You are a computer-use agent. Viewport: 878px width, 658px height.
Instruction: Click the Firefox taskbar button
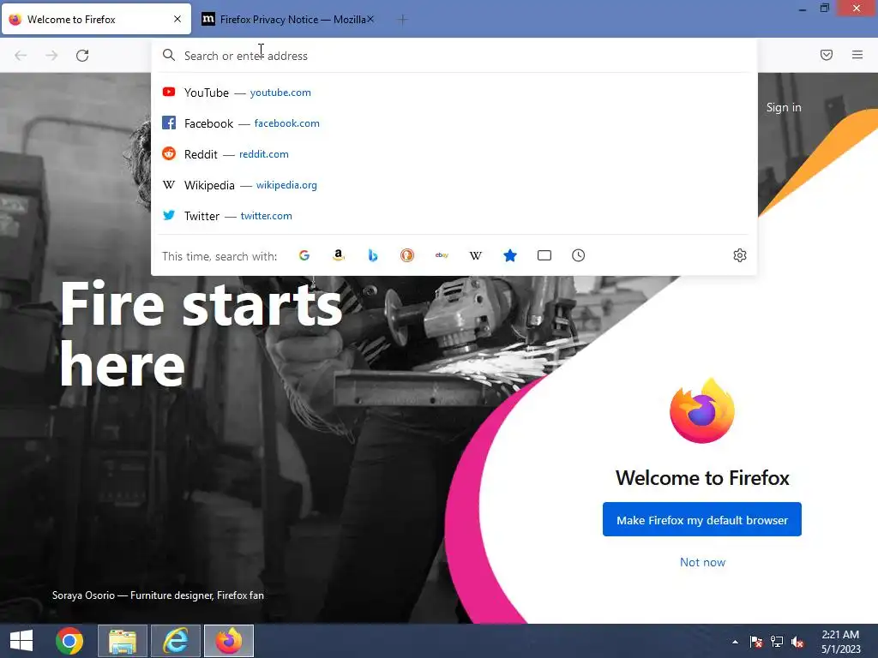229,641
